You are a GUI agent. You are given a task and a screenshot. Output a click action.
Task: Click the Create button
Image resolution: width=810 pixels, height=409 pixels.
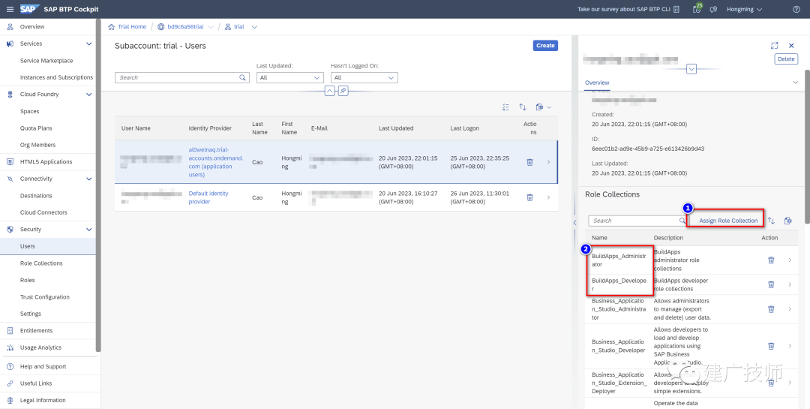545,46
